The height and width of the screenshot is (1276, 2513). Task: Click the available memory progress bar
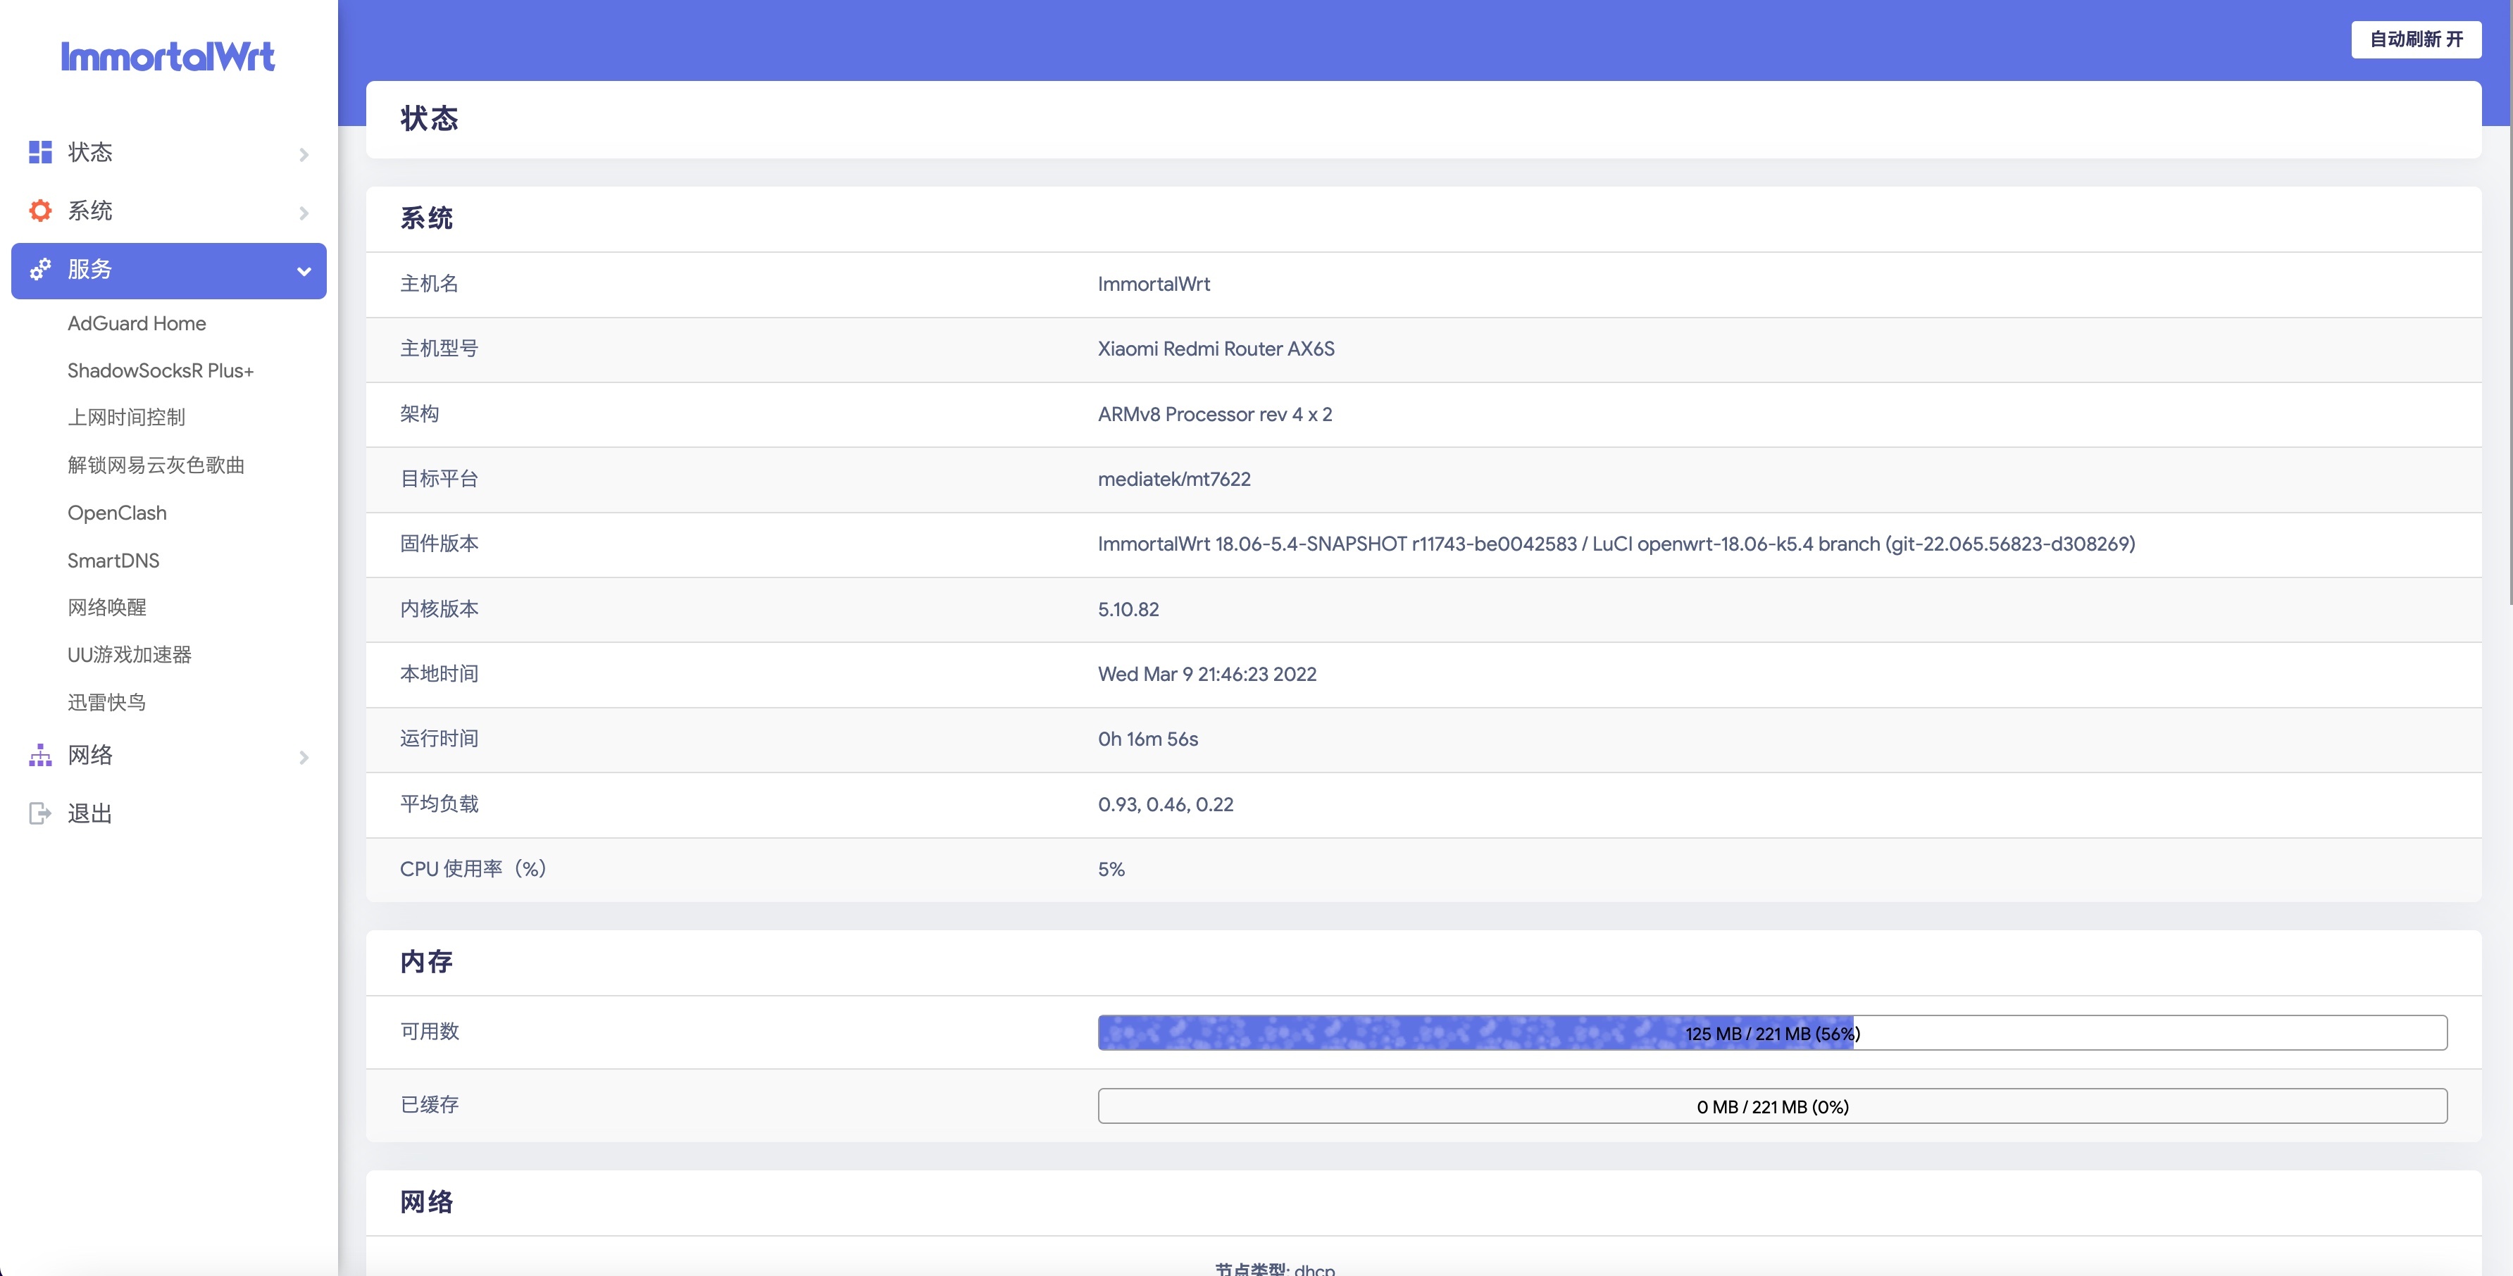(1771, 1033)
